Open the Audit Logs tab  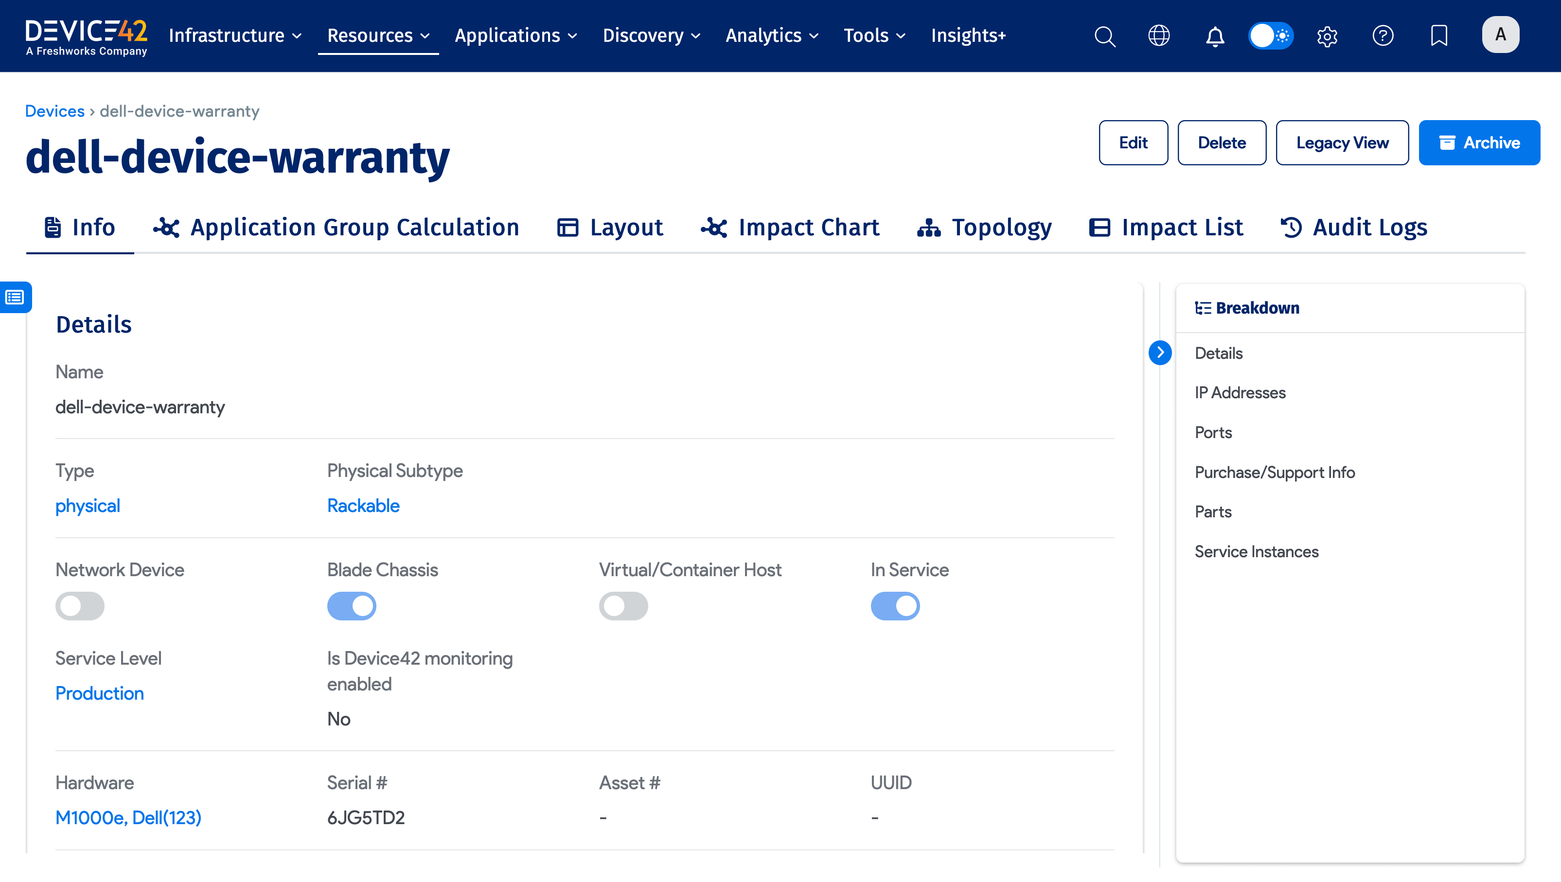[1354, 228]
